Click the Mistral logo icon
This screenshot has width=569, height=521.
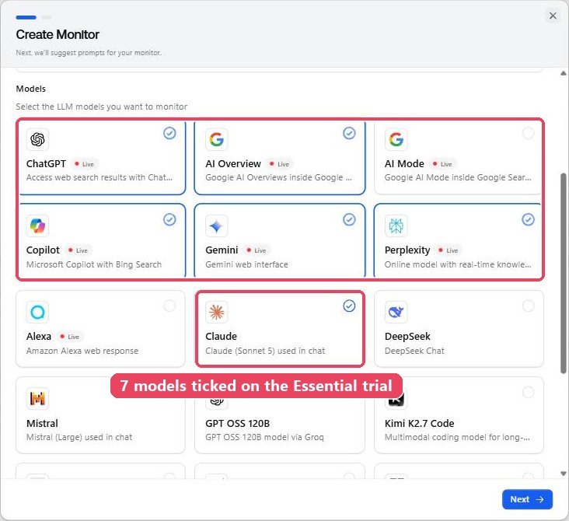coord(37,399)
